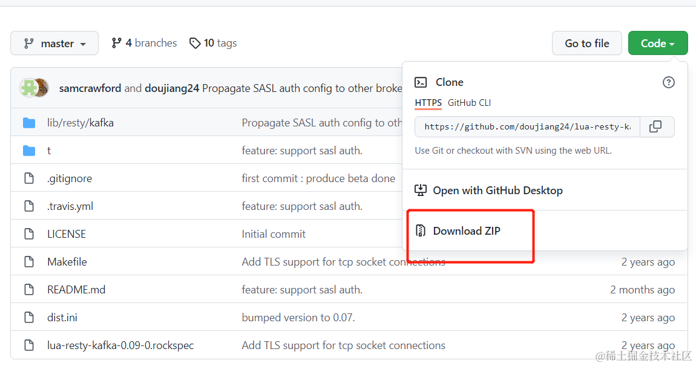Click the file icon next to .travis.yml

(29, 206)
